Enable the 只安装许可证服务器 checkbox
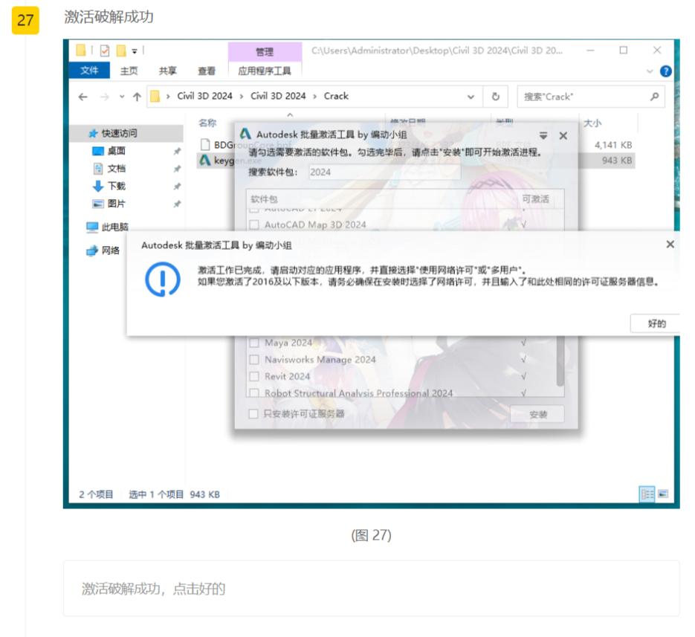This screenshot has height=637, width=695. tap(253, 414)
